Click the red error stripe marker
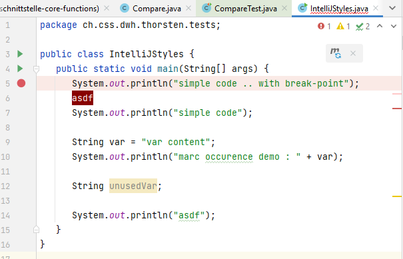 coord(397,109)
